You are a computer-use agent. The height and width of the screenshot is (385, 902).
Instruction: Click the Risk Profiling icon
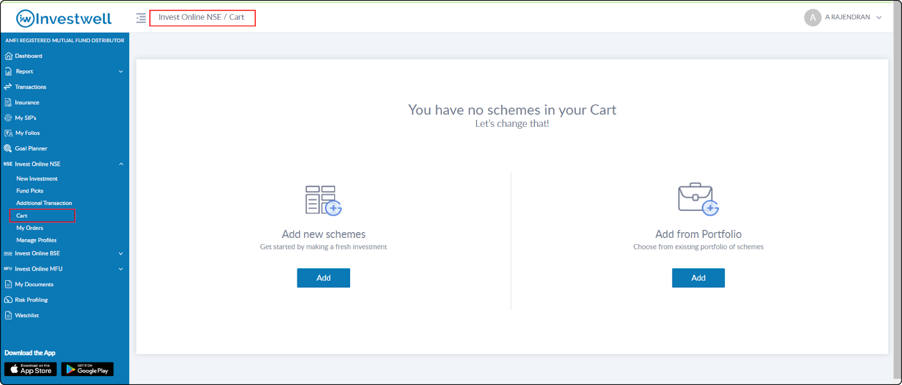coord(8,300)
